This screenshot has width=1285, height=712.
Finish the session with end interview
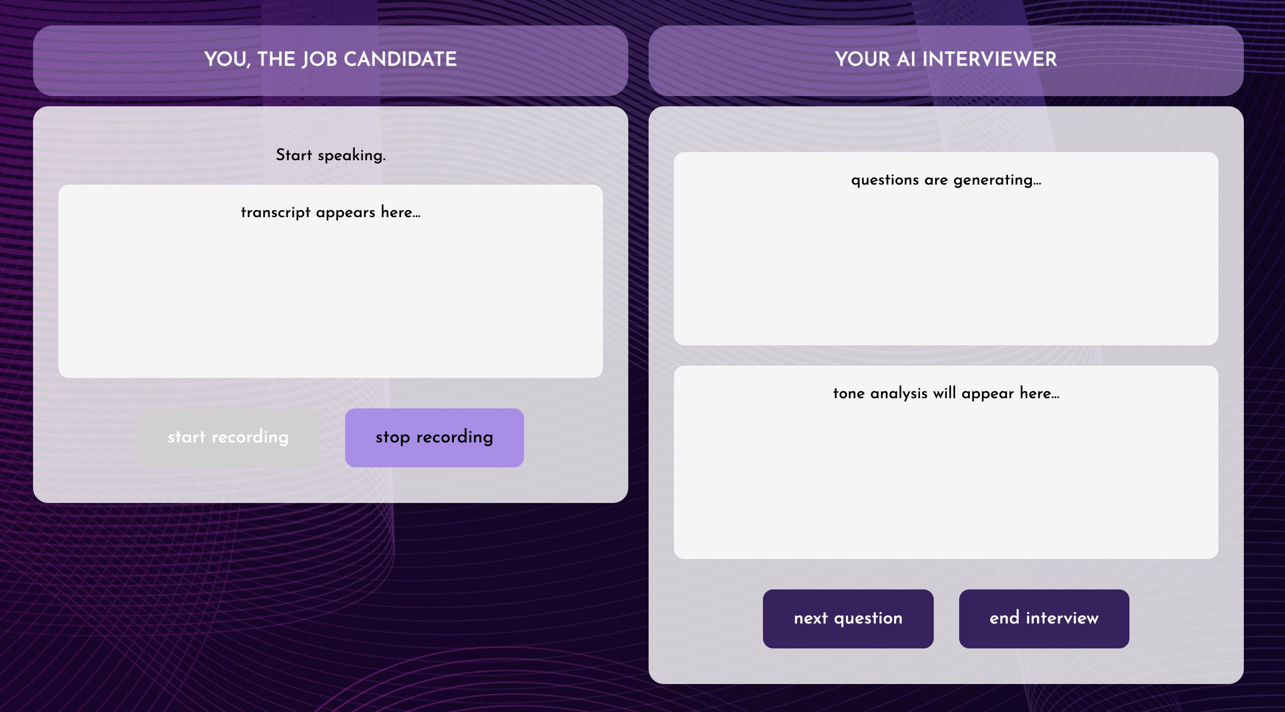pos(1044,618)
